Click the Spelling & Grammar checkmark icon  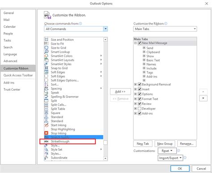coord(47,97)
